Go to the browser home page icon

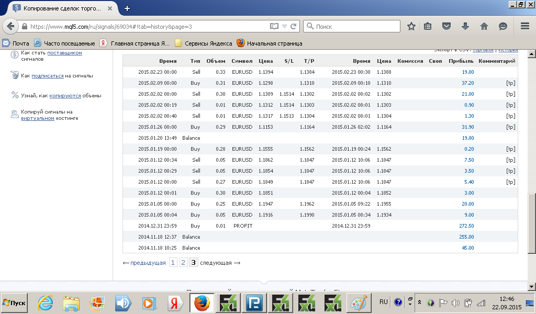click(x=484, y=26)
